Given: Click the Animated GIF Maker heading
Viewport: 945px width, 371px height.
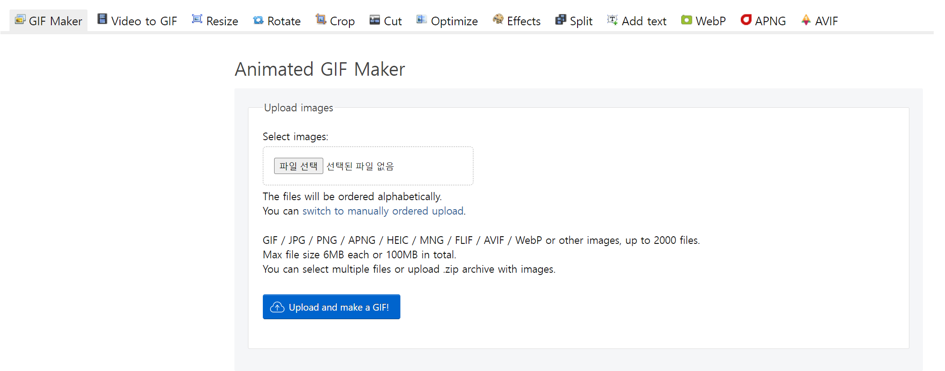Looking at the screenshot, I should point(320,69).
